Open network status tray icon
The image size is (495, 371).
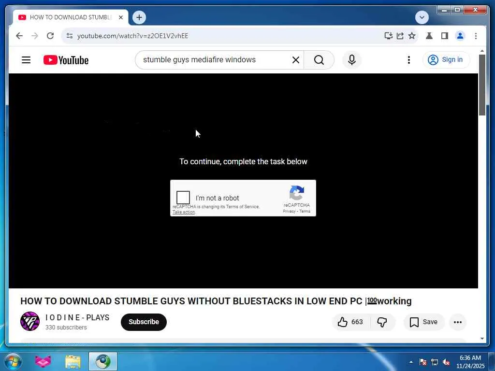point(435,362)
